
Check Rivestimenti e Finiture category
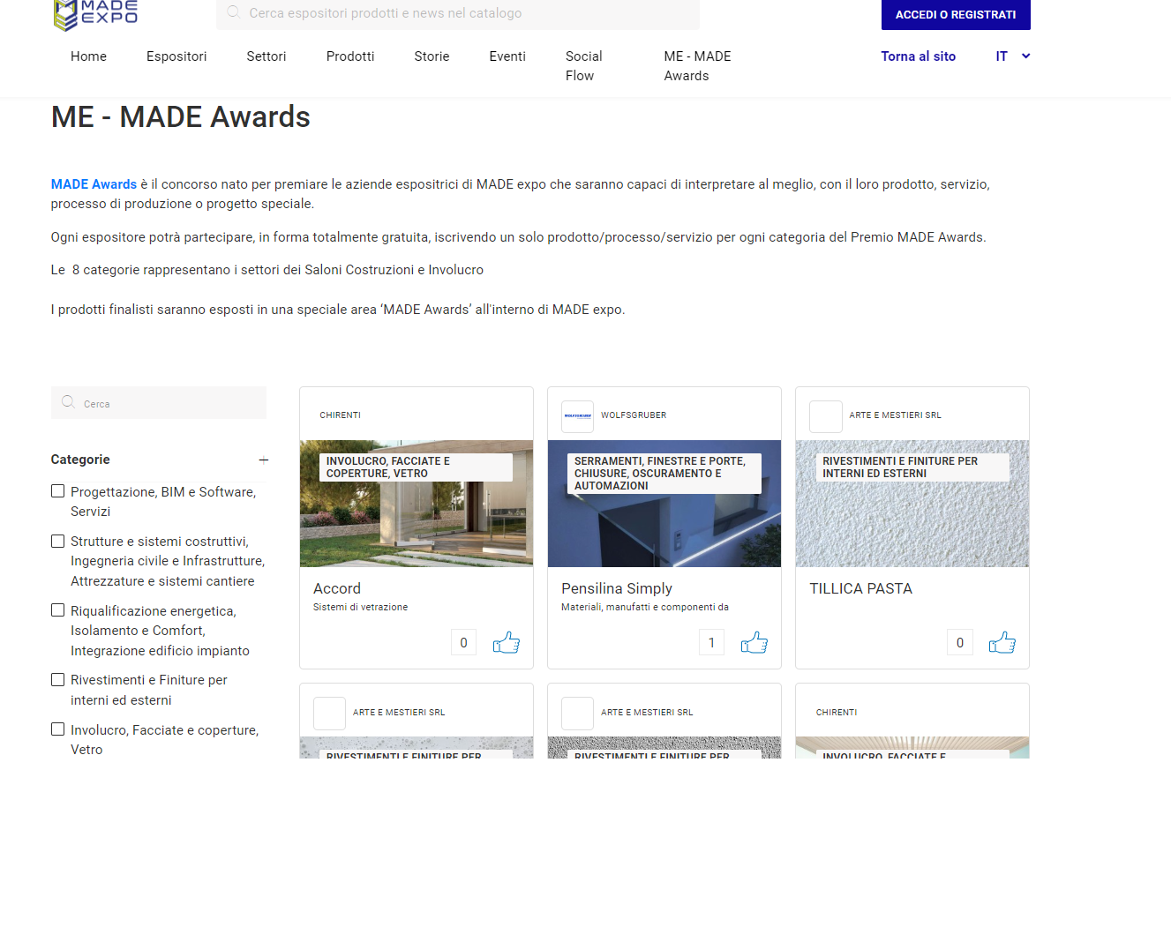58,679
